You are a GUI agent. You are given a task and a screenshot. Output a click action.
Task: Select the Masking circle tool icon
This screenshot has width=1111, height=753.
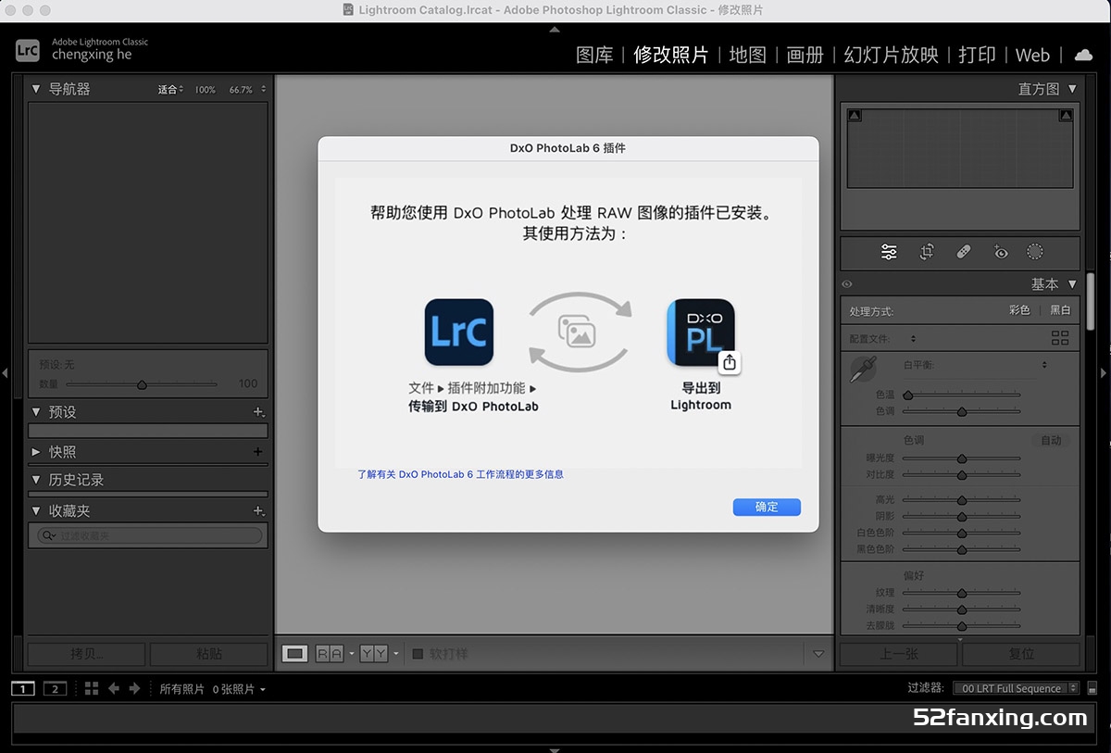pos(1035,252)
